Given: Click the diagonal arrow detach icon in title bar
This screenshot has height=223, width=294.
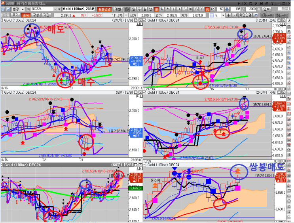Looking at the screenshot, I should click(x=256, y=4).
